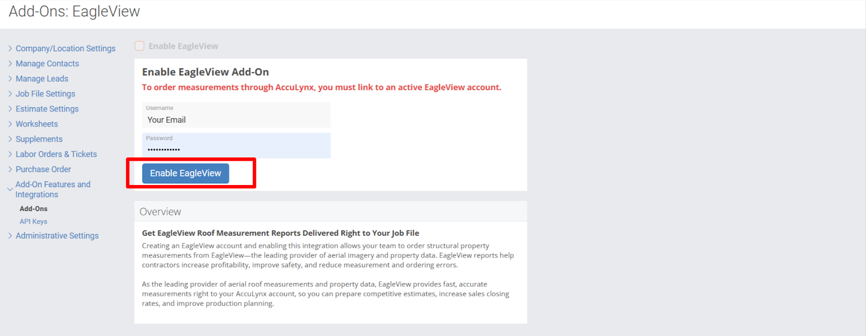Expand the Company/Location Settings chevron
This screenshot has width=866, height=336.
[10, 48]
